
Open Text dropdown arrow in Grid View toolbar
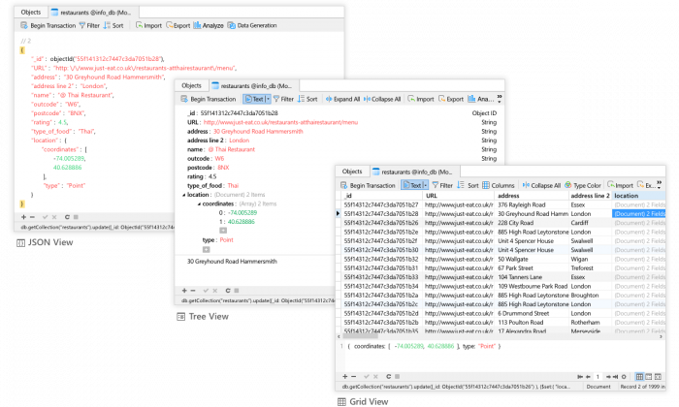pyautogui.click(x=426, y=185)
